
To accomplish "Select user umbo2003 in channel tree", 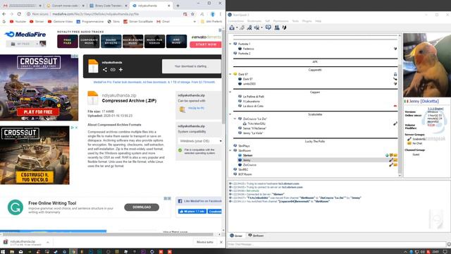I will 249,84.
